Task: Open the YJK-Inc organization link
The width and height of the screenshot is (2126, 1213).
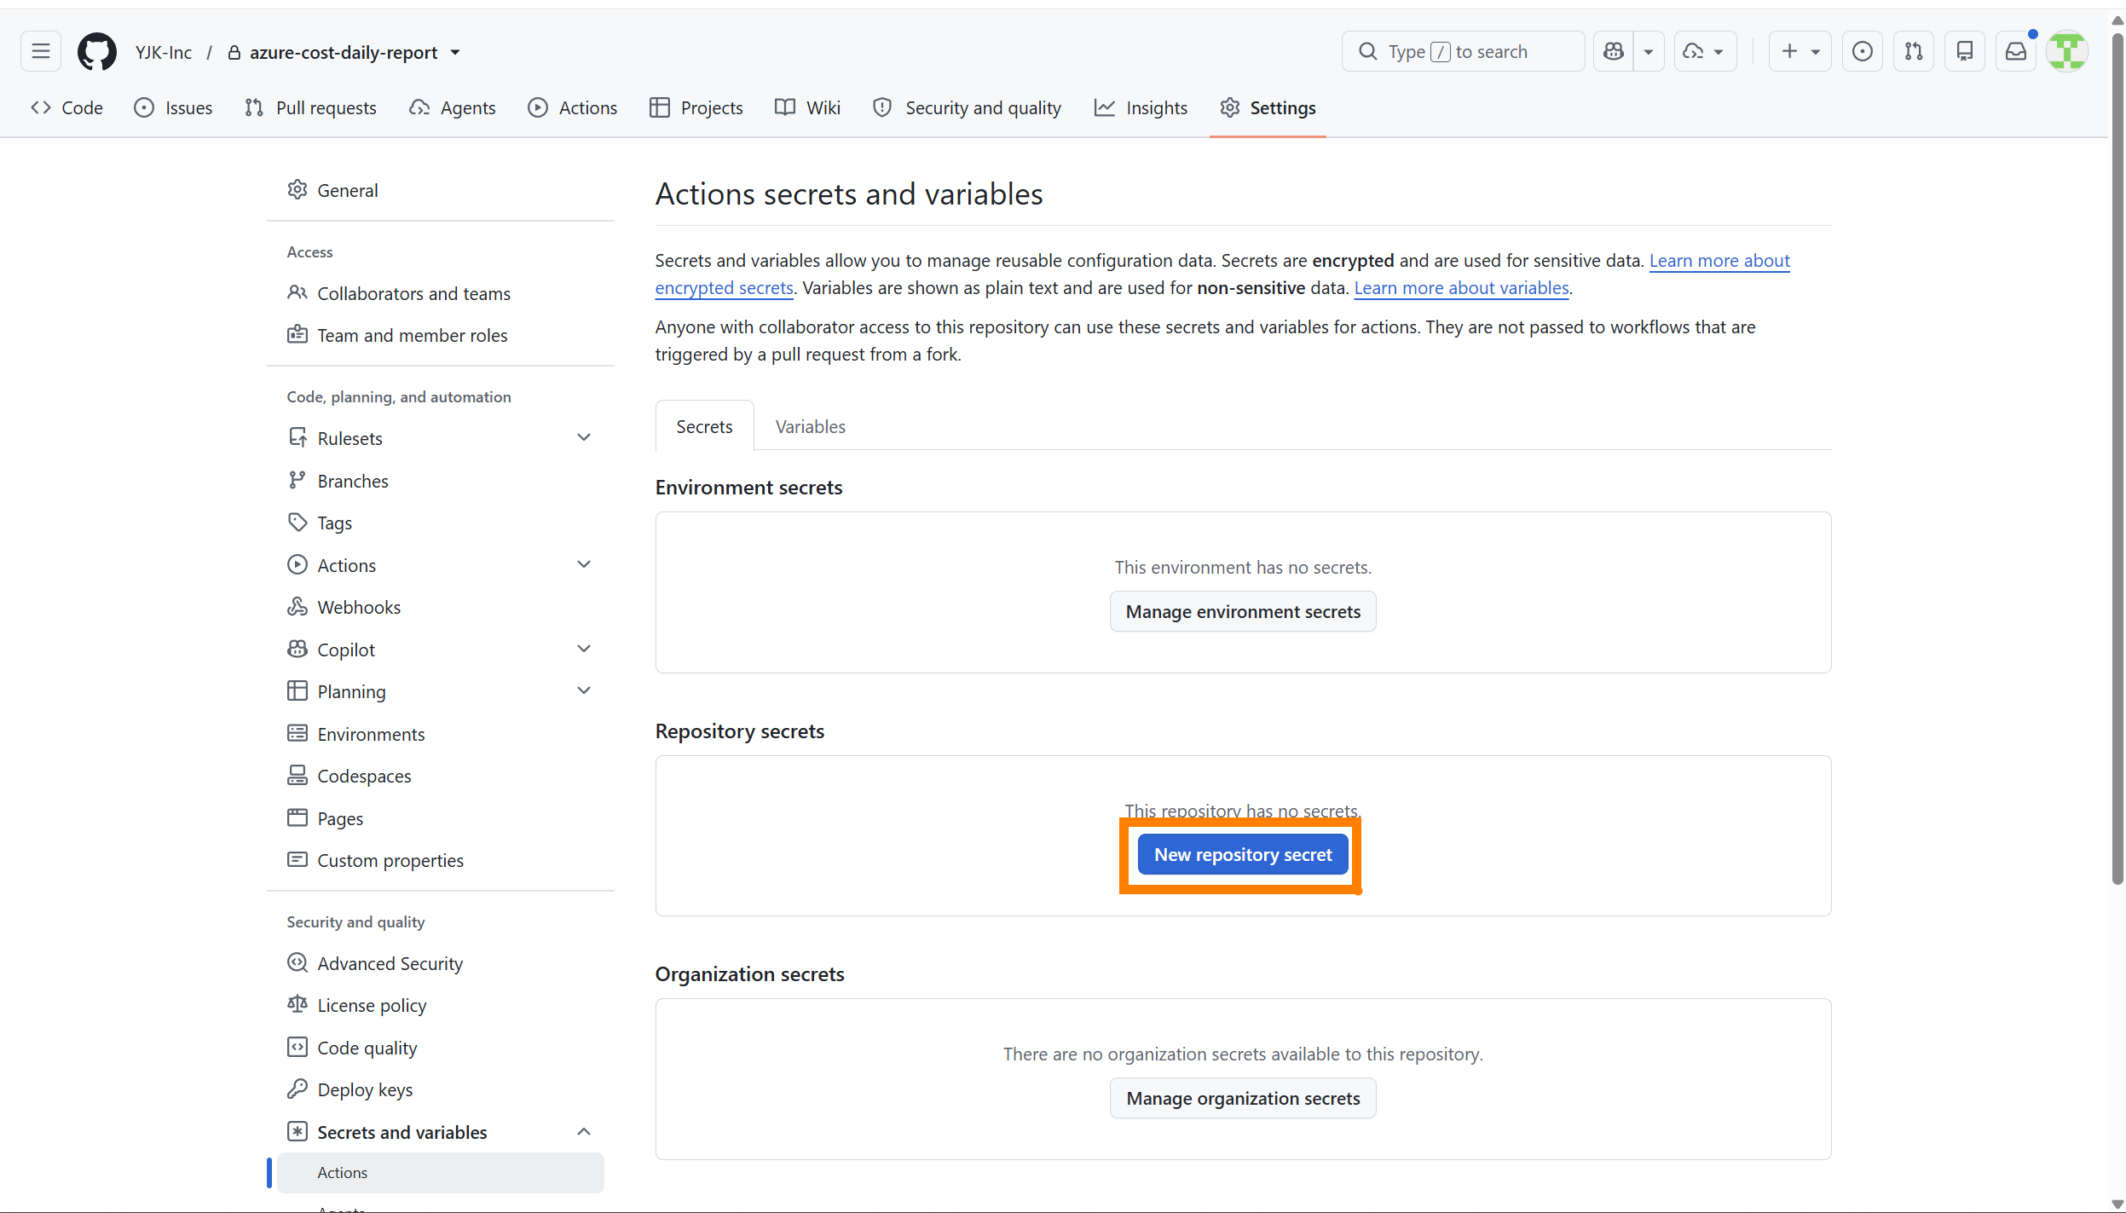Action: [164, 53]
